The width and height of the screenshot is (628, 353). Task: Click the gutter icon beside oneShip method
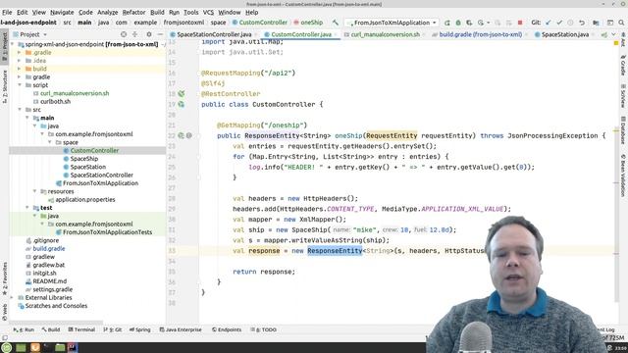point(181,135)
